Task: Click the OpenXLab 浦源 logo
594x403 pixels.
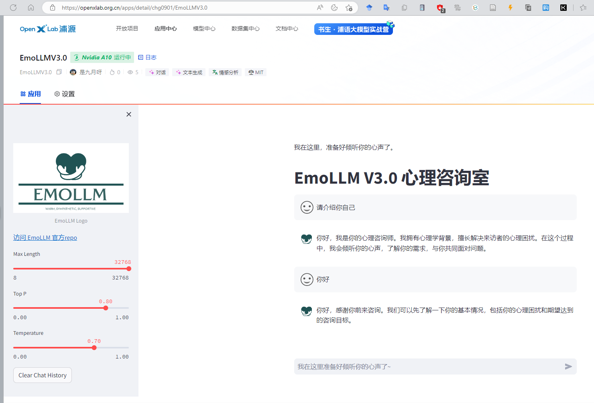Action: (47, 28)
